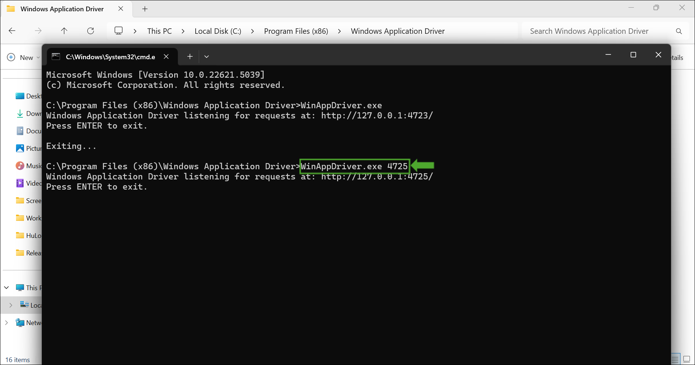Click the PC icon in address bar
695x365 pixels.
[x=119, y=31]
